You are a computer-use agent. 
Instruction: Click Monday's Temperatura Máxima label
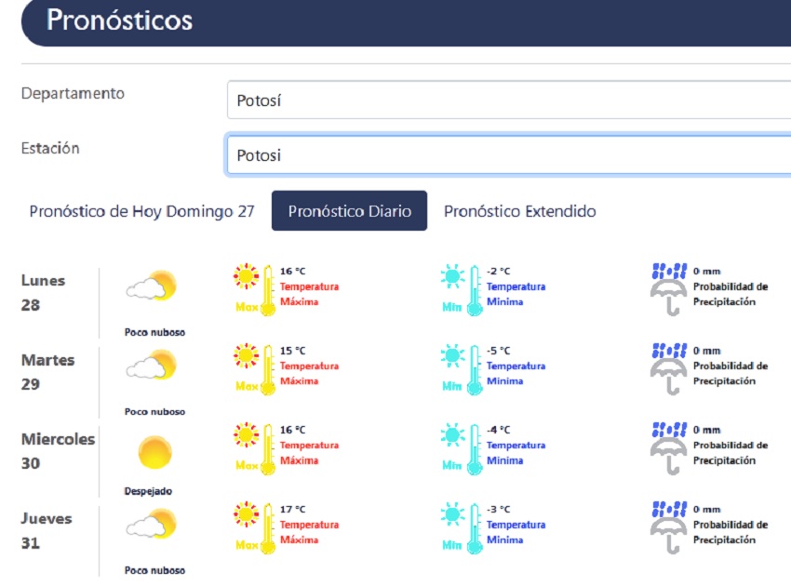coord(309,294)
